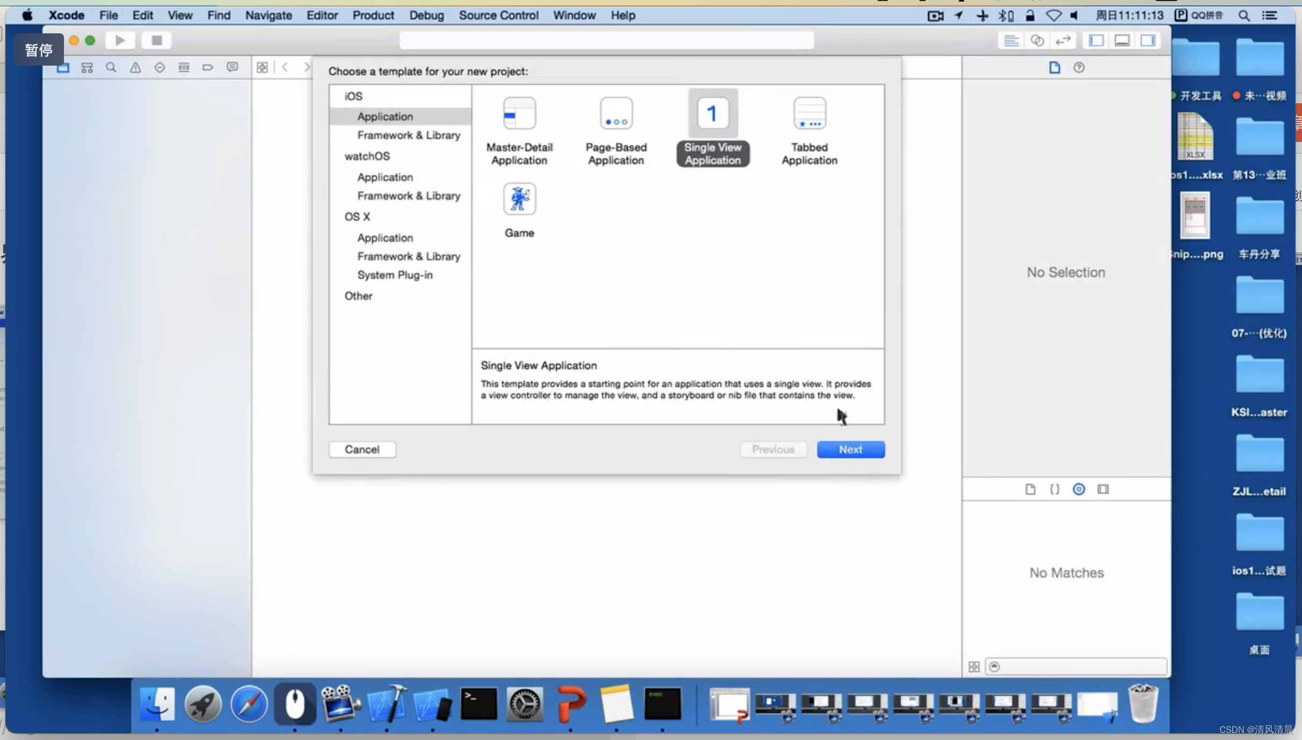The image size is (1302, 740).
Task: Click the Cancel button
Action: 362,449
